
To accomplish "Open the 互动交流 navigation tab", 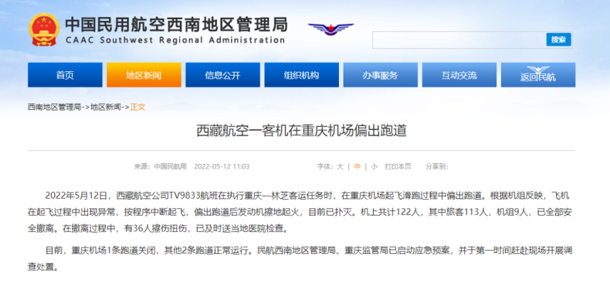I will (x=459, y=75).
